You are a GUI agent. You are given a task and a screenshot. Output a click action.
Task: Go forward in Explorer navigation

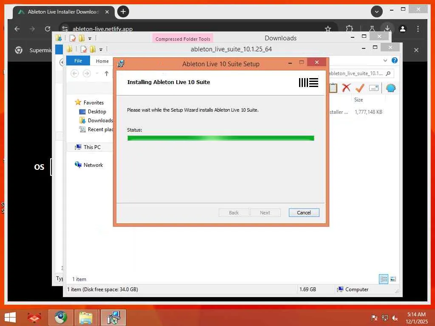(x=87, y=73)
